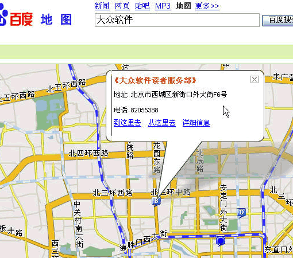
Task: Open the 详细信息 link
Action: [196, 123]
